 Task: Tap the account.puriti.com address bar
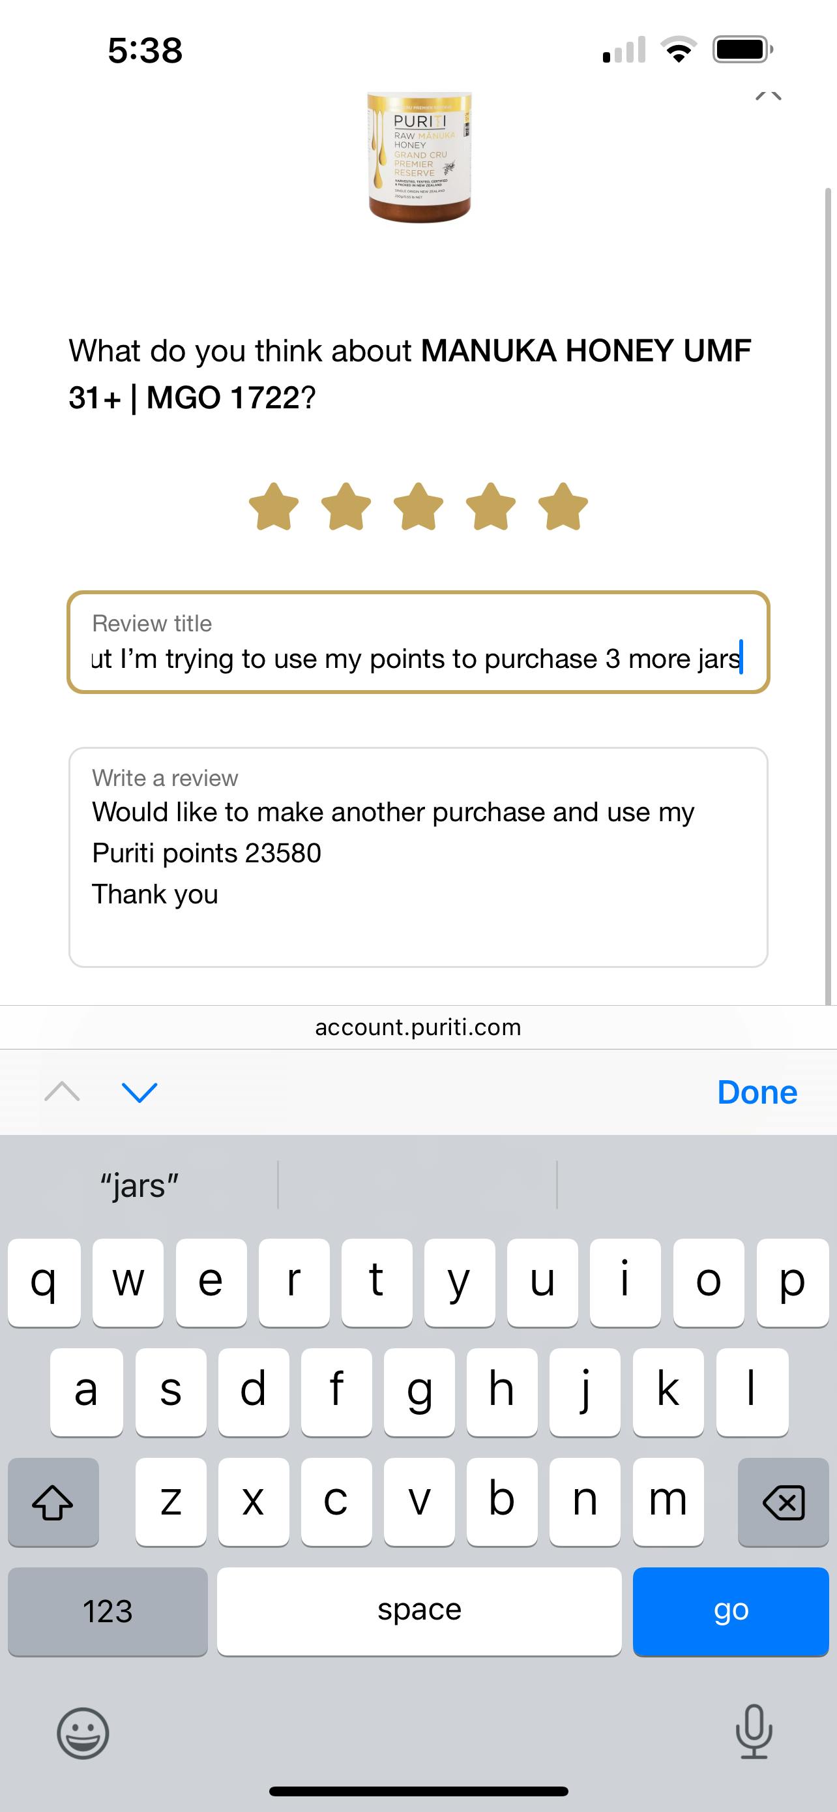tap(418, 1027)
